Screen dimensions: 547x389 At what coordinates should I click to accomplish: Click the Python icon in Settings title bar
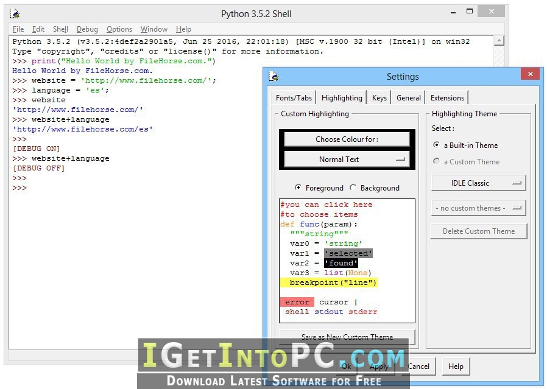pyautogui.click(x=273, y=76)
